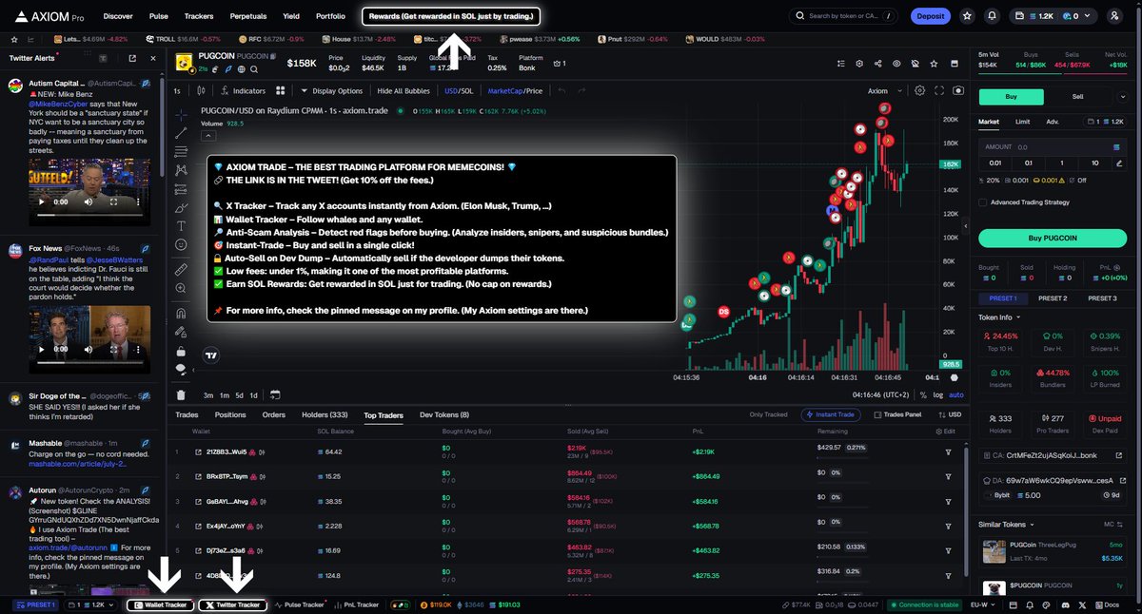This screenshot has width=1142, height=614.
Task: Open the user account profile icon
Action: point(1115,16)
